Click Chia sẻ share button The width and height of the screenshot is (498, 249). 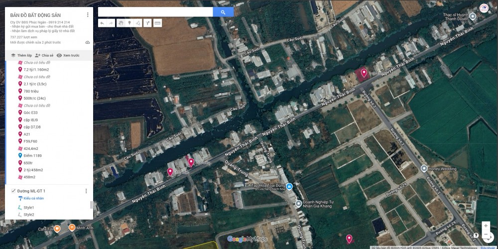[x=44, y=55]
